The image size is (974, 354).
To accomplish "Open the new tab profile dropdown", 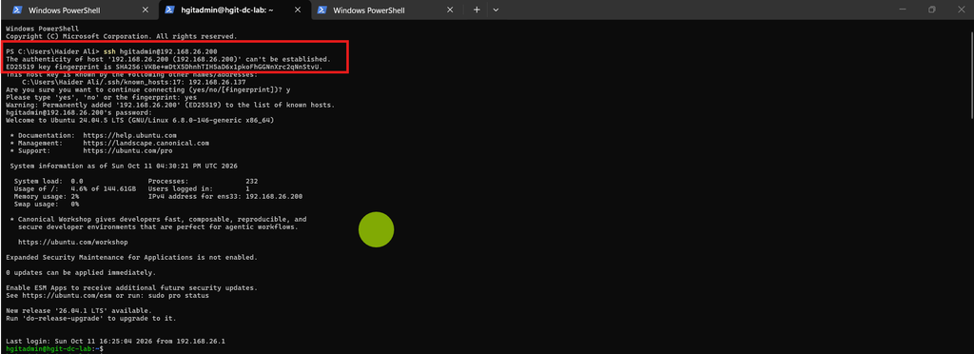I will 496,10.
